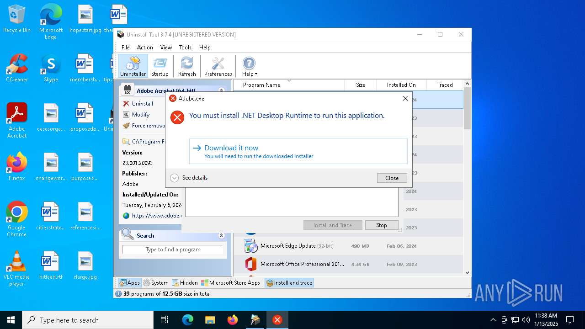Click Uninstall Tool taskbar icon
The image size is (585, 329).
click(255, 320)
